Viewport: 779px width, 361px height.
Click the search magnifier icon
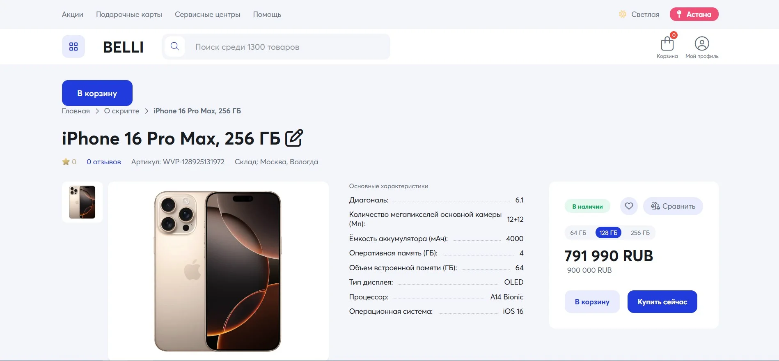(175, 46)
